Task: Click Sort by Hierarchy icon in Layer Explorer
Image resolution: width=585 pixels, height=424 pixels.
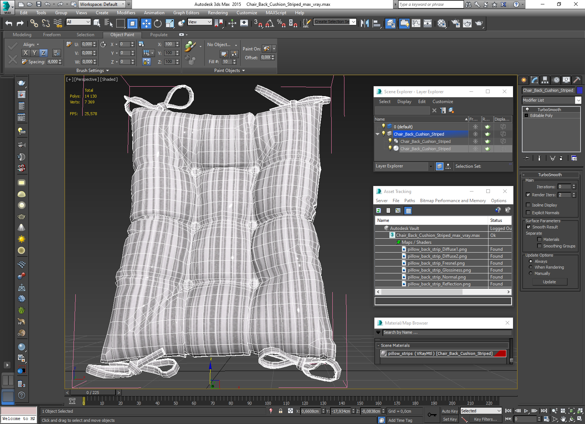Action: click(x=448, y=166)
